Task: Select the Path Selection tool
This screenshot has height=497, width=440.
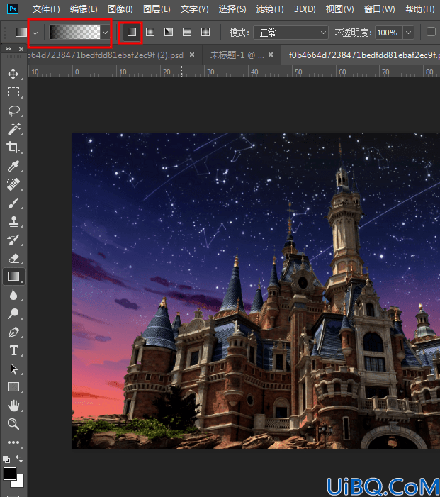Action: click(x=13, y=369)
